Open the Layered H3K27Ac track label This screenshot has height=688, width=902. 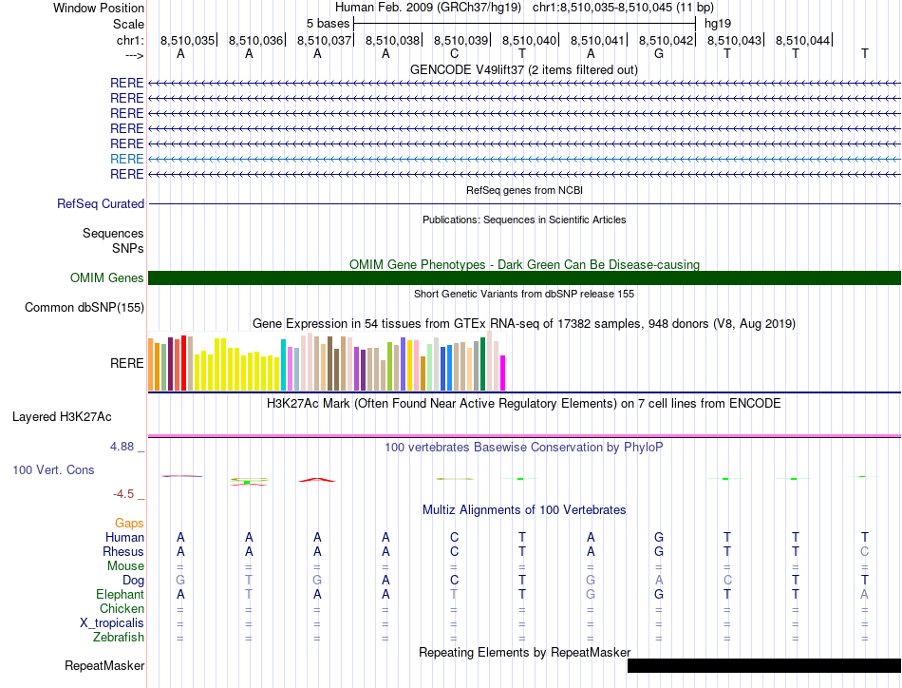point(62,417)
